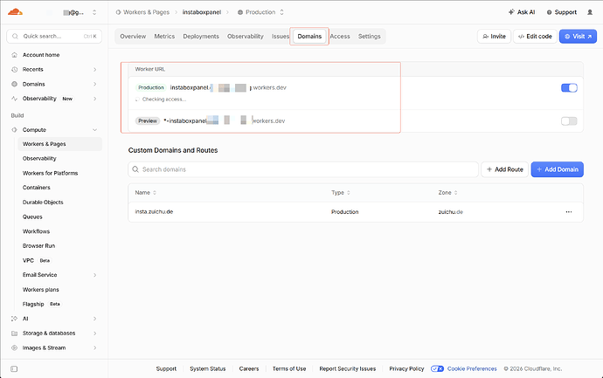Screen dimensions: 603x378
Task: Open the account switcher dropdown
Action: click(94, 12)
